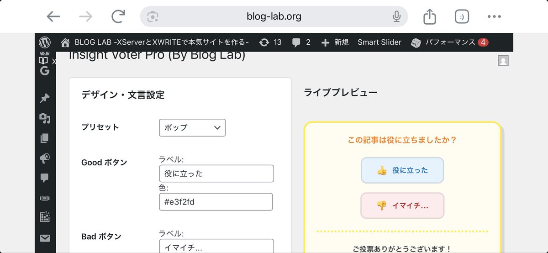
Task: Click the Bad button label field イマイチ...
Action: [216, 246]
